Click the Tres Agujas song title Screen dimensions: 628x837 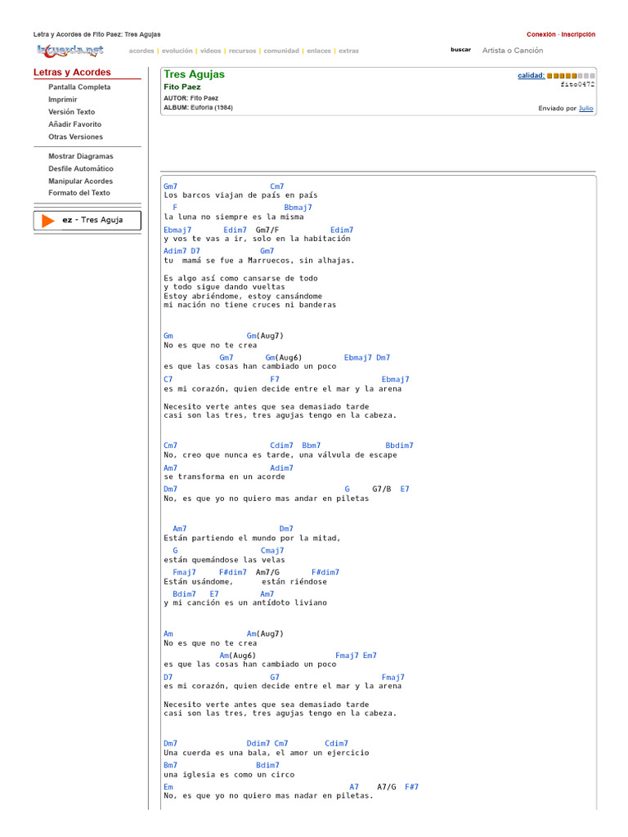tap(194, 74)
